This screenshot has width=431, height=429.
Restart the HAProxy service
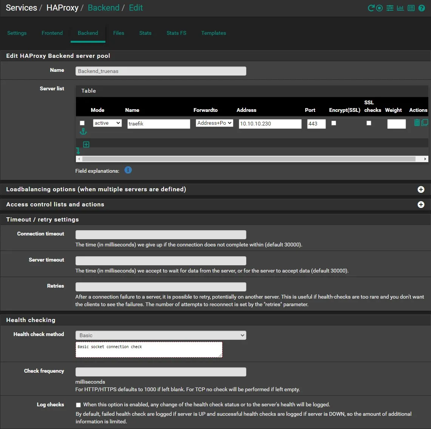click(x=371, y=8)
